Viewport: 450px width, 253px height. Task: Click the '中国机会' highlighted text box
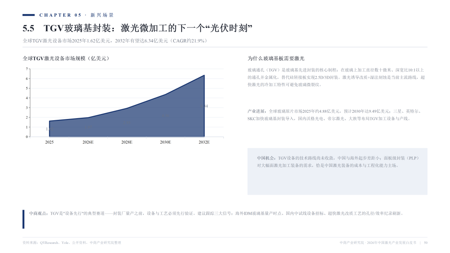[x=337, y=171]
